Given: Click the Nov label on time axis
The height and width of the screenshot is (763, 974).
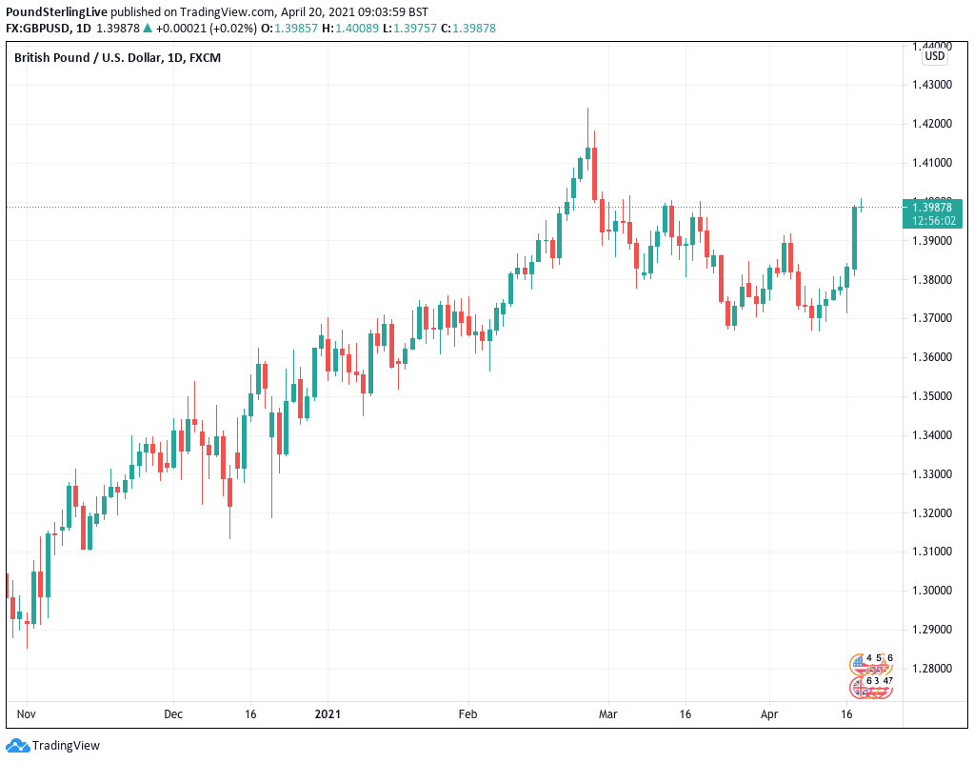Looking at the screenshot, I should click(26, 713).
